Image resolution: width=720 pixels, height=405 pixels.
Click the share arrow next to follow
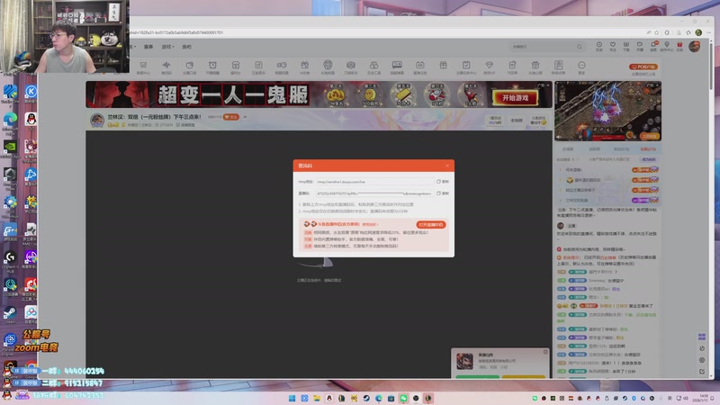point(245,117)
